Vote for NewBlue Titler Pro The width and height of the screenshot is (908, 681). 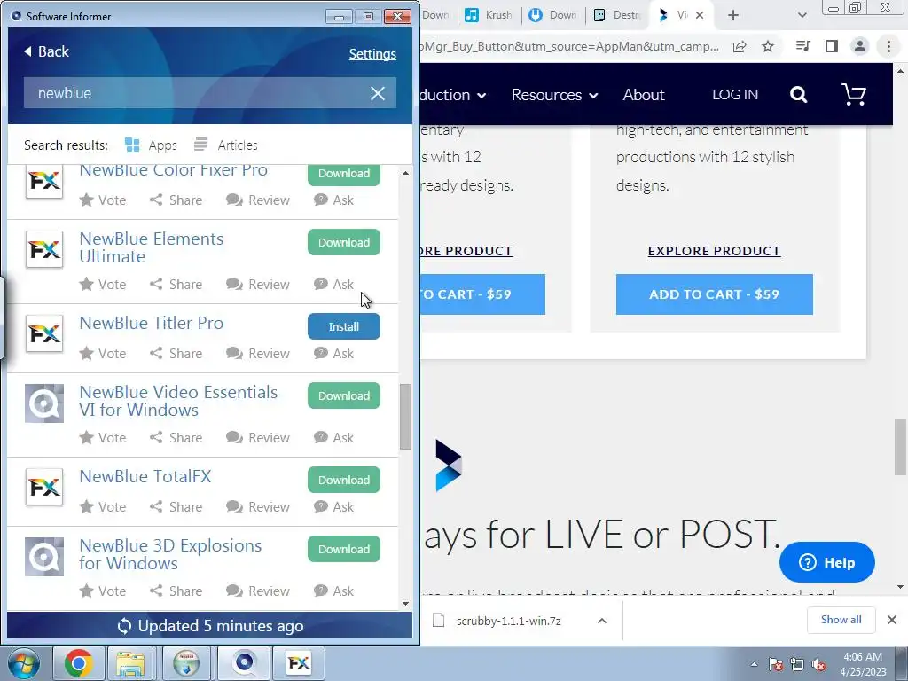tap(103, 353)
